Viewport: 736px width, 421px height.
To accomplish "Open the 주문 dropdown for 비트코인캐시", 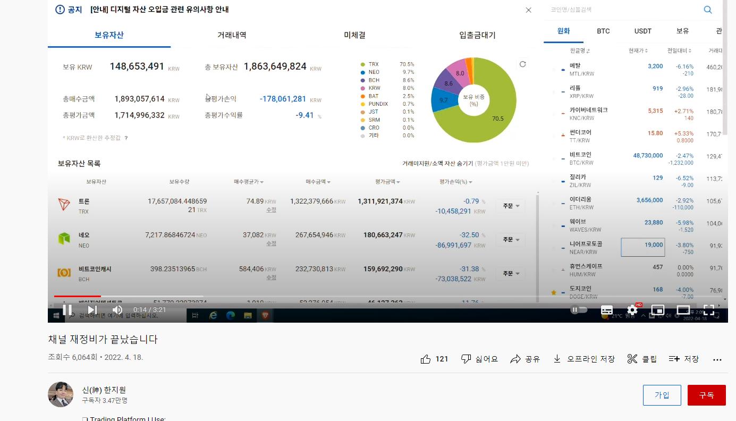I will point(510,274).
